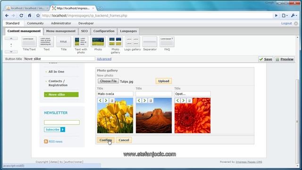
Task: Go to the browser home icon
Action: 29,16
